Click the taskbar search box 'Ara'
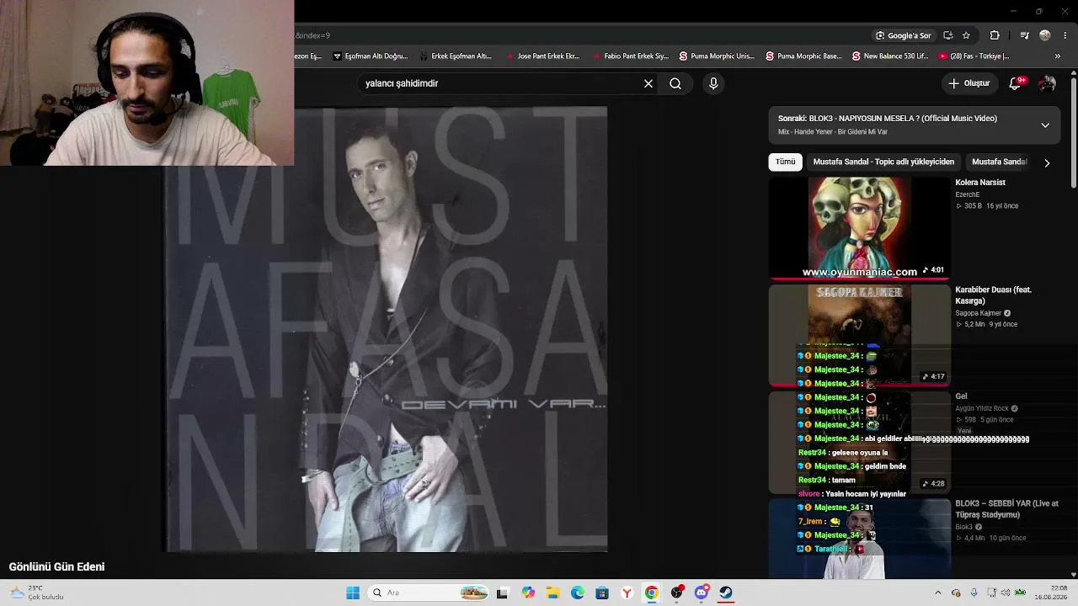This screenshot has width=1078, height=606. (x=430, y=593)
